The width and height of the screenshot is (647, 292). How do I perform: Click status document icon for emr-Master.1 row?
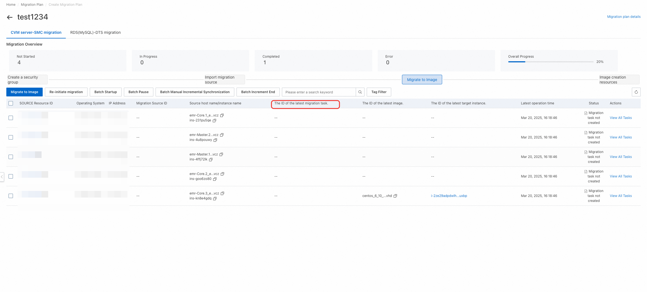[x=586, y=152]
